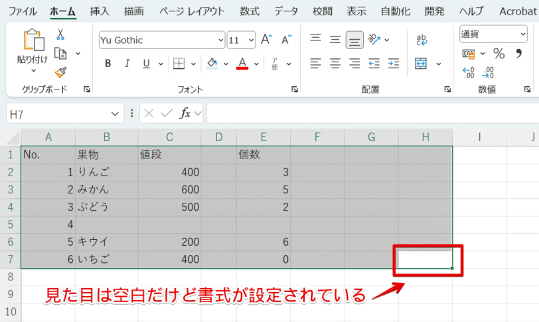The image size is (539, 322).
Task: Apply red font color A
Action: coord(242,64)
